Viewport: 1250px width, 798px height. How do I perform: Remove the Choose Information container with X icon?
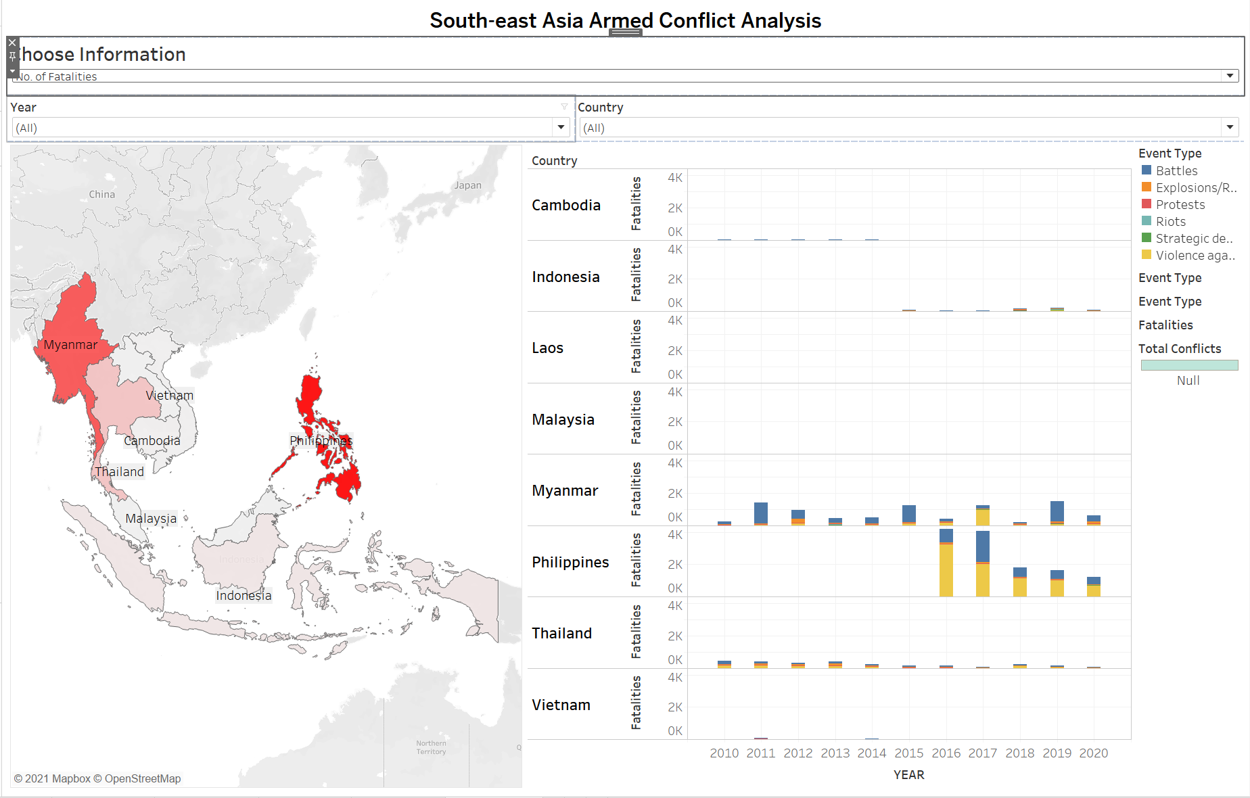coord(12,43)
